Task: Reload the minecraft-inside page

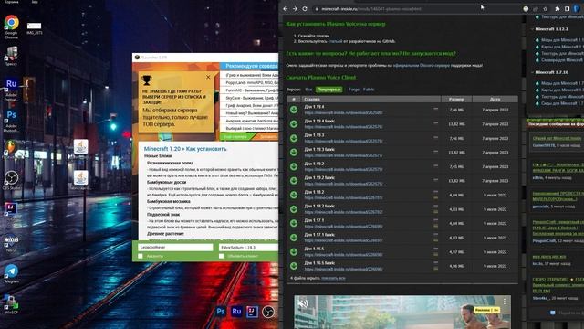Action: point(305,9)
